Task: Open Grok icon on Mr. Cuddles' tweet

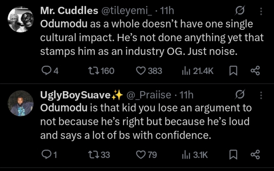Action: (240, 11)
